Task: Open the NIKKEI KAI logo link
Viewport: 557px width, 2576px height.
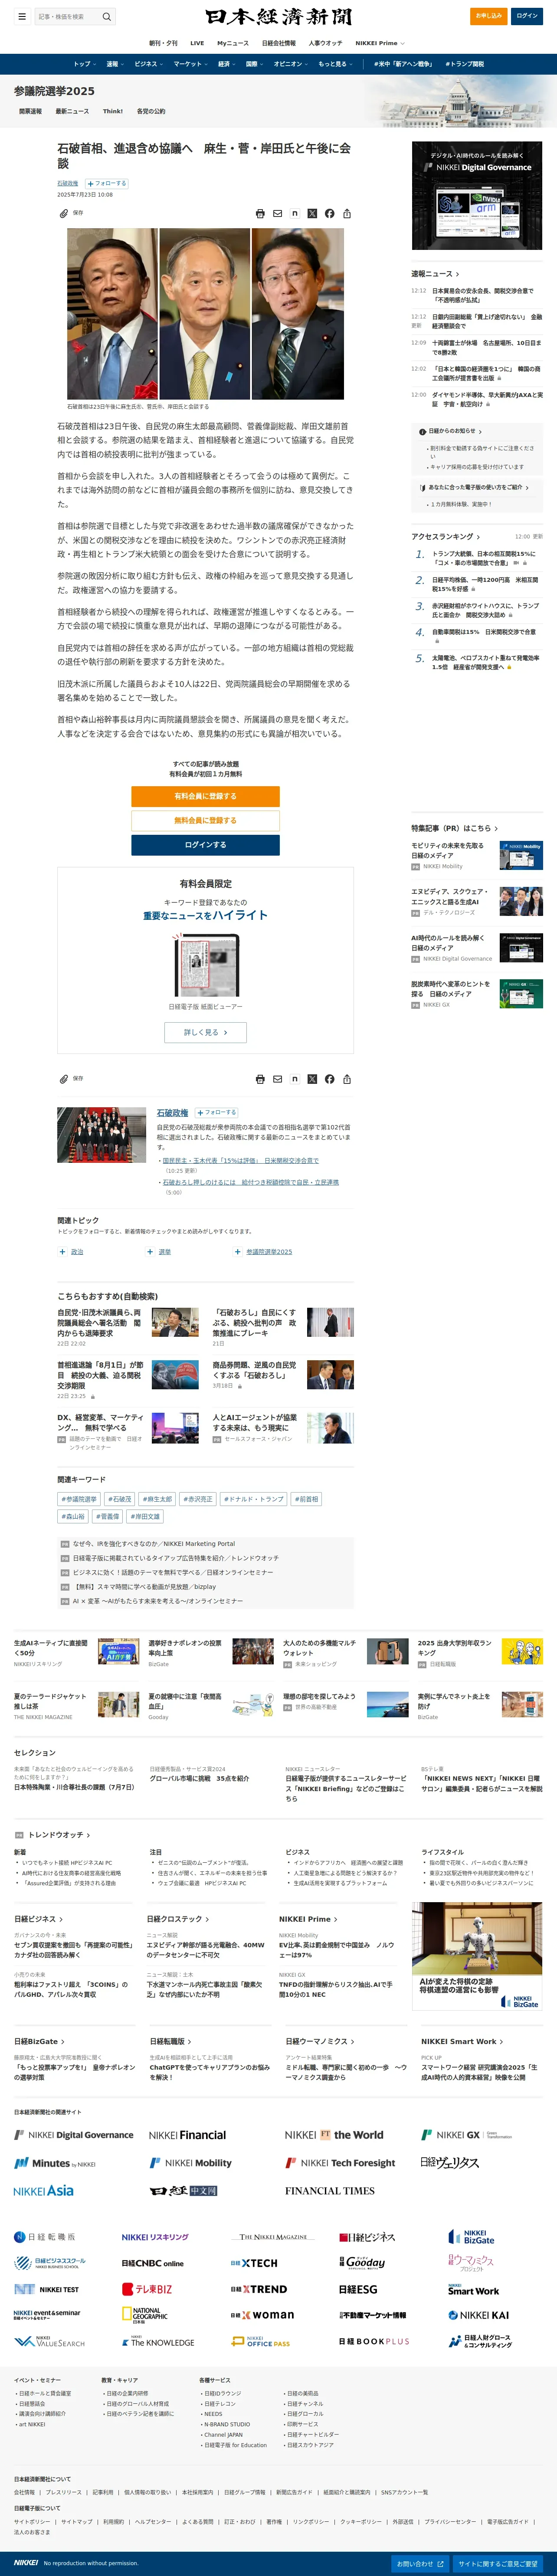Action: 479,2315
